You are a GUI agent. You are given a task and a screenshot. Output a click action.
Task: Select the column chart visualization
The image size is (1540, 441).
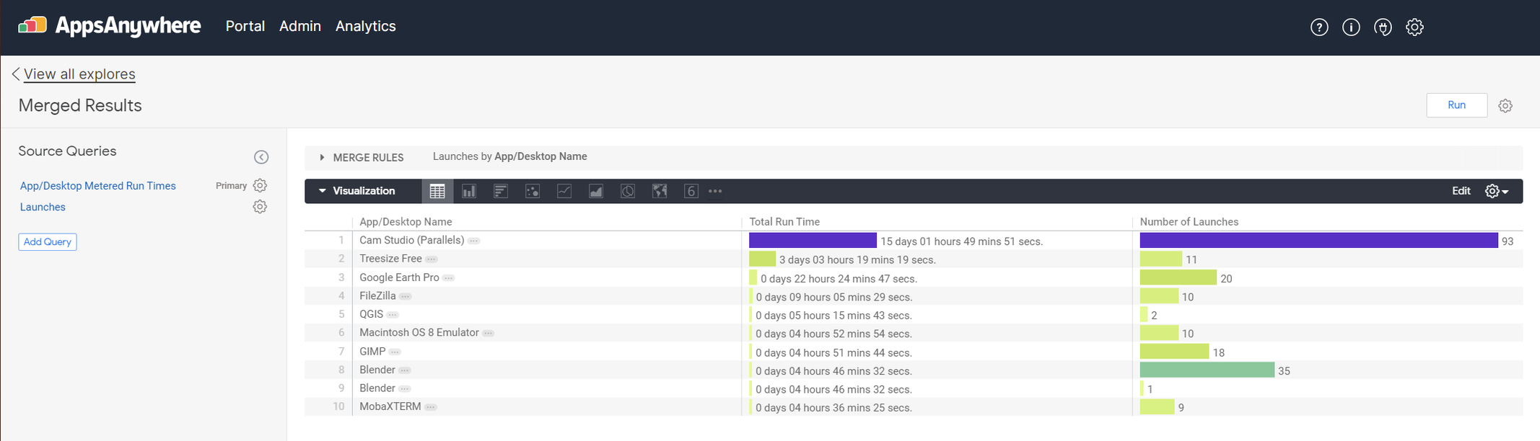point(469,191)
